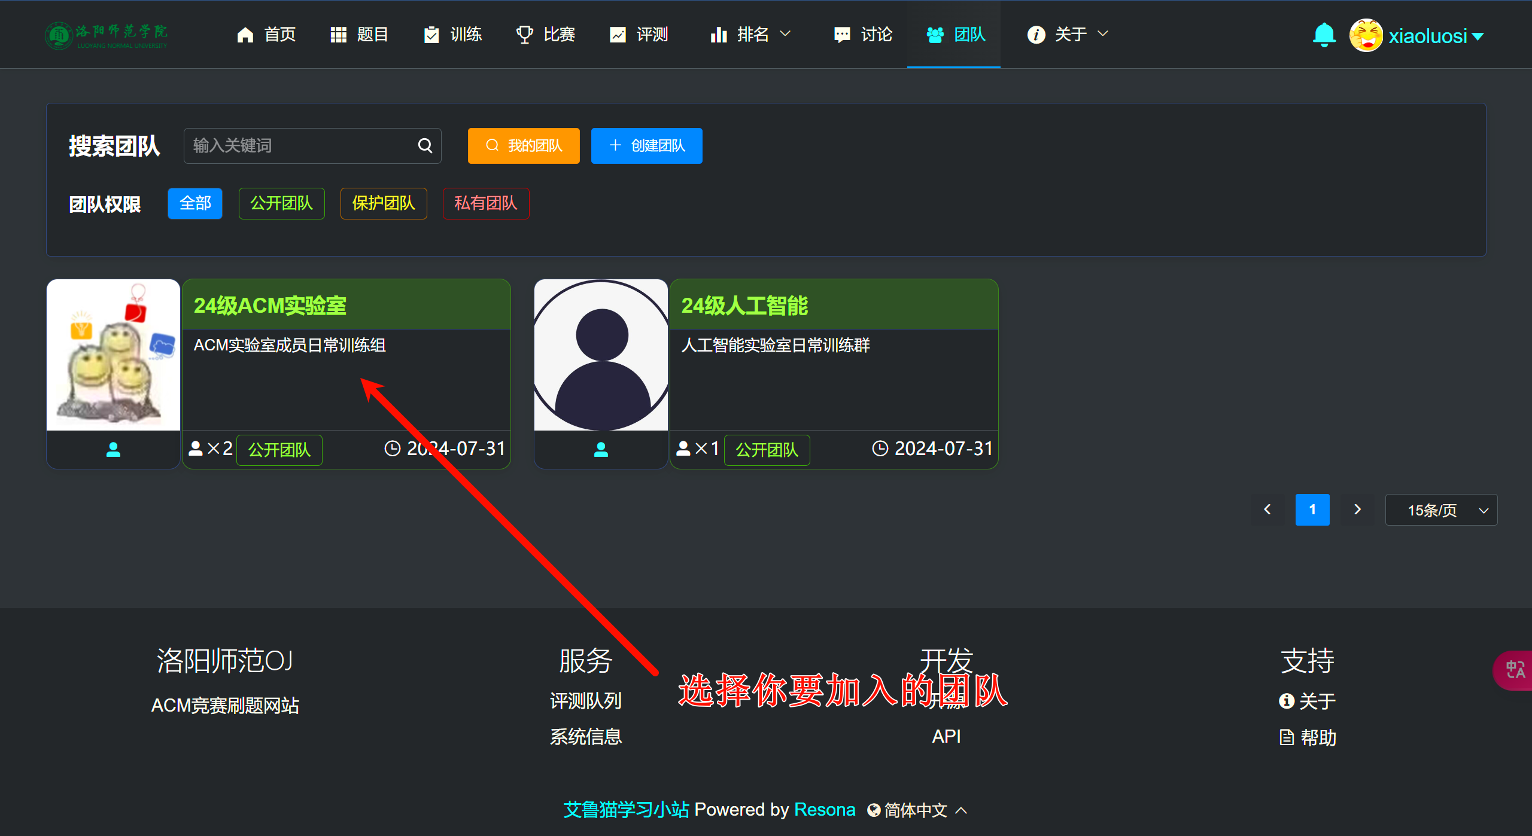Go to previous page arrow
The image size is (1532, 836).
click(x=1267, y=509)
